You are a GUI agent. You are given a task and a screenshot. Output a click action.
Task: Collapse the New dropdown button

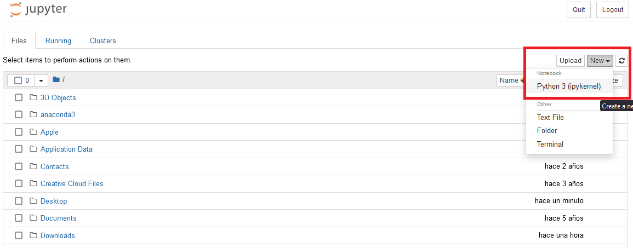(600, 61)
